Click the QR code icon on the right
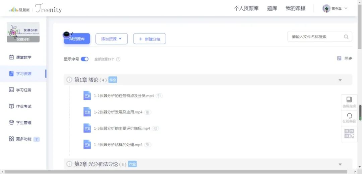 coord(349,134)
